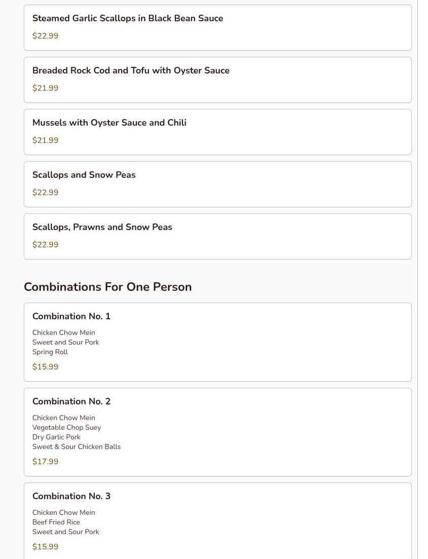Viewport: 428px width, 559px height.
Task: Select the Combination No. 1 title
Action: point(71,316)
